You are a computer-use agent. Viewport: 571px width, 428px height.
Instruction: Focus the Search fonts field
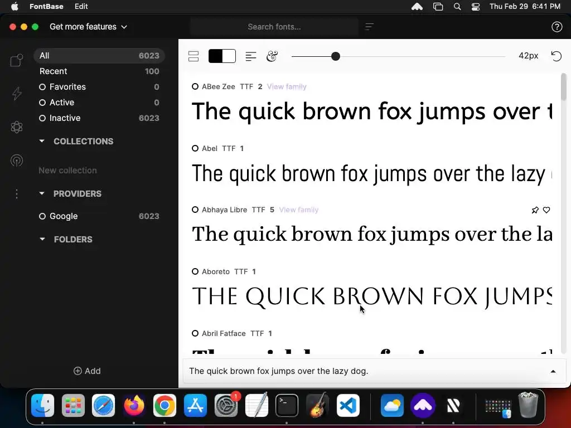point(274,27)
